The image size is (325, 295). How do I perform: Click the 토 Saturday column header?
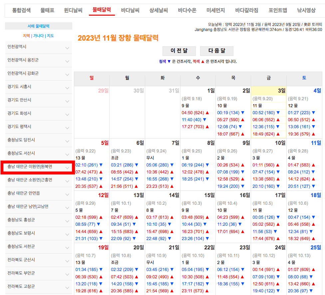click(x=304, y=78)
